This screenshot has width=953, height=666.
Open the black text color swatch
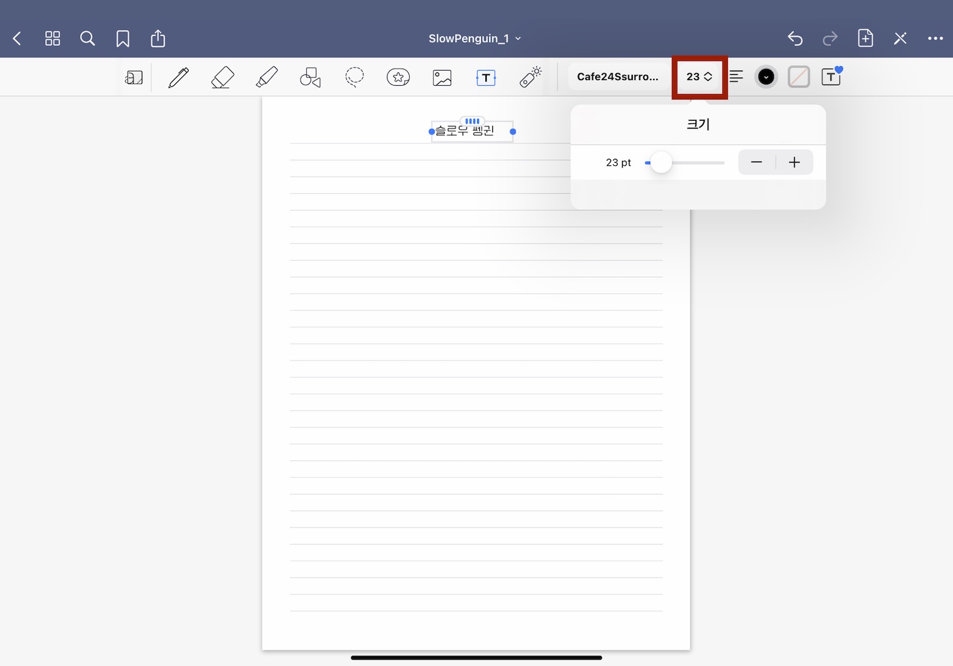pos(766,77)
